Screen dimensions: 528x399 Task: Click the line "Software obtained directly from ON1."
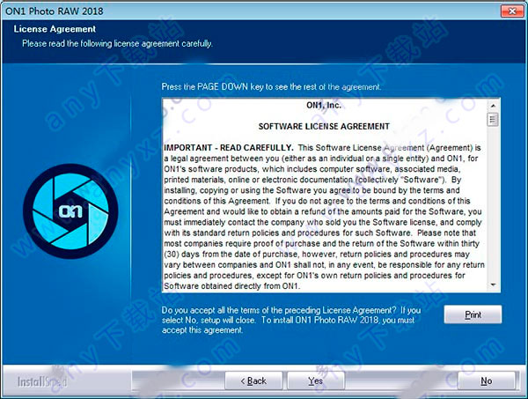232,286
